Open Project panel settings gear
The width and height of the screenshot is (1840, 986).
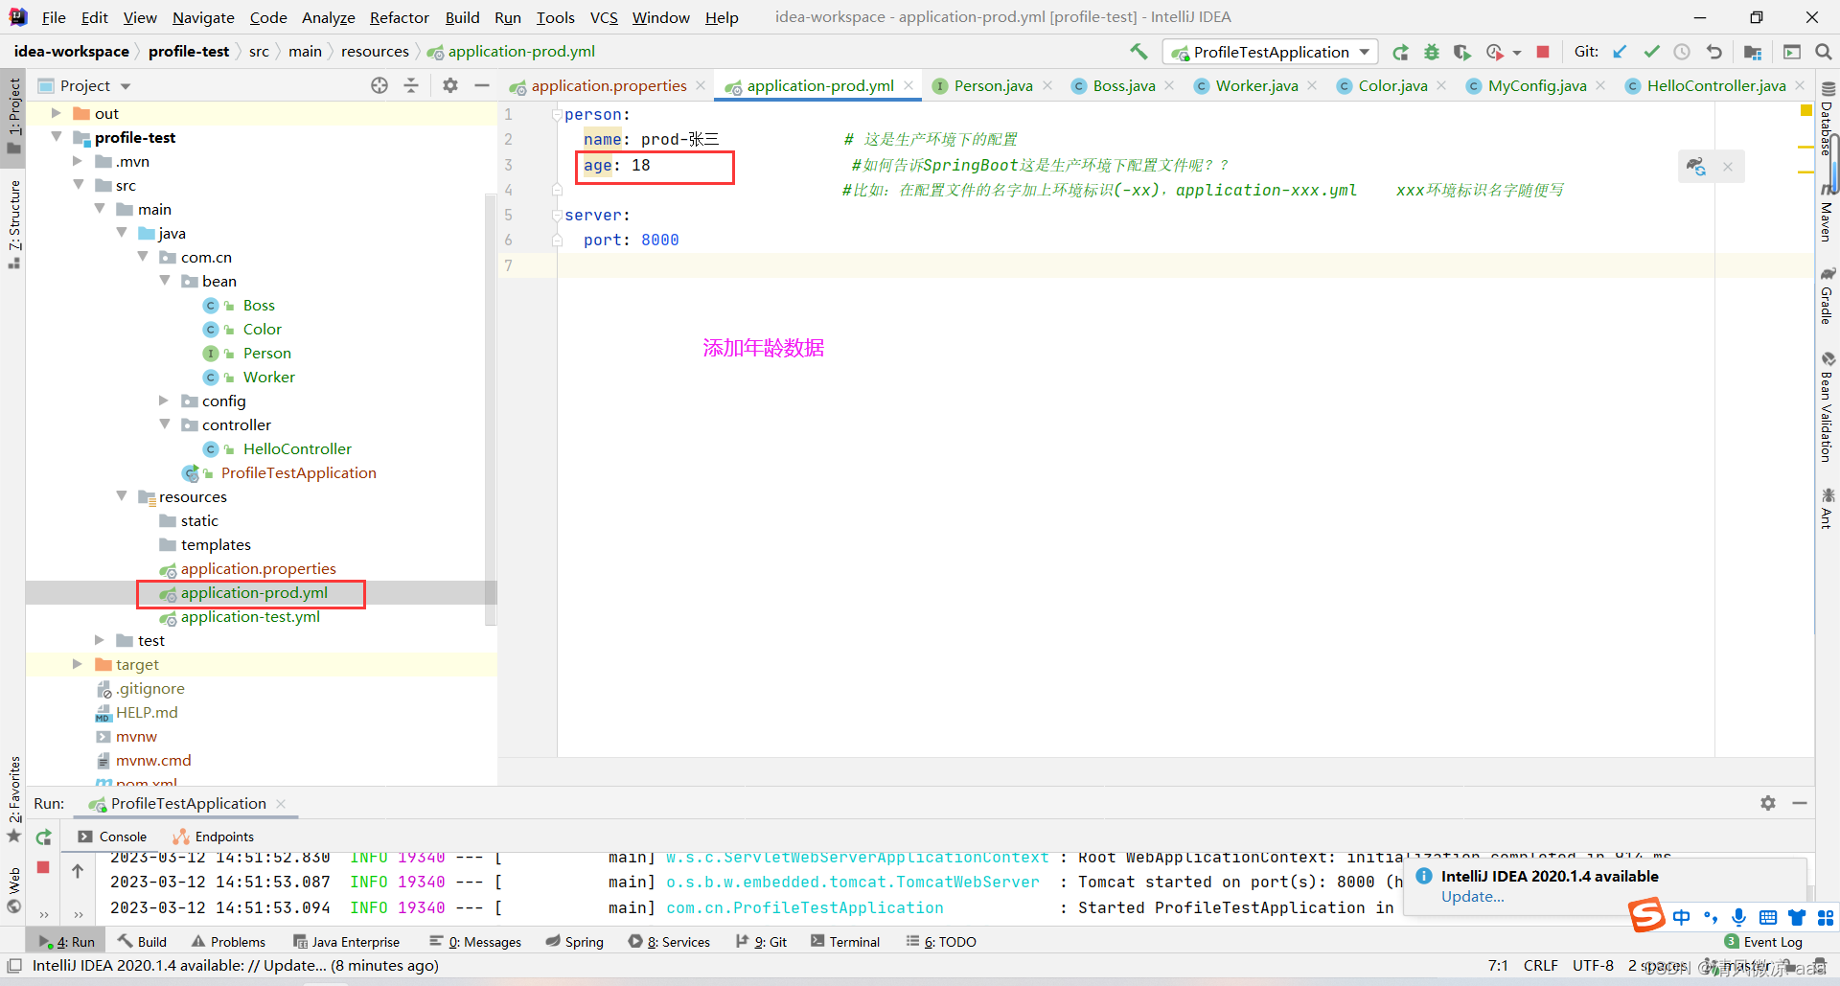click(x=450, y=85)
